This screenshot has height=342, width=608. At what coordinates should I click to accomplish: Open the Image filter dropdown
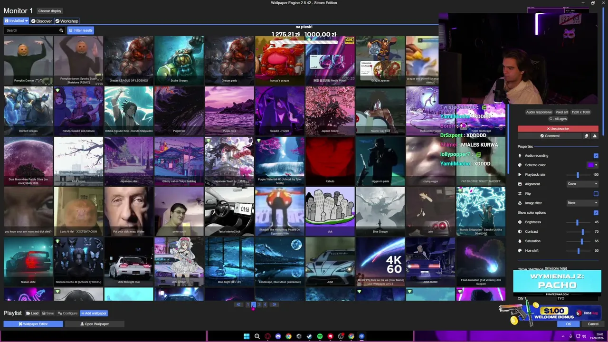(x=582, y=203)
